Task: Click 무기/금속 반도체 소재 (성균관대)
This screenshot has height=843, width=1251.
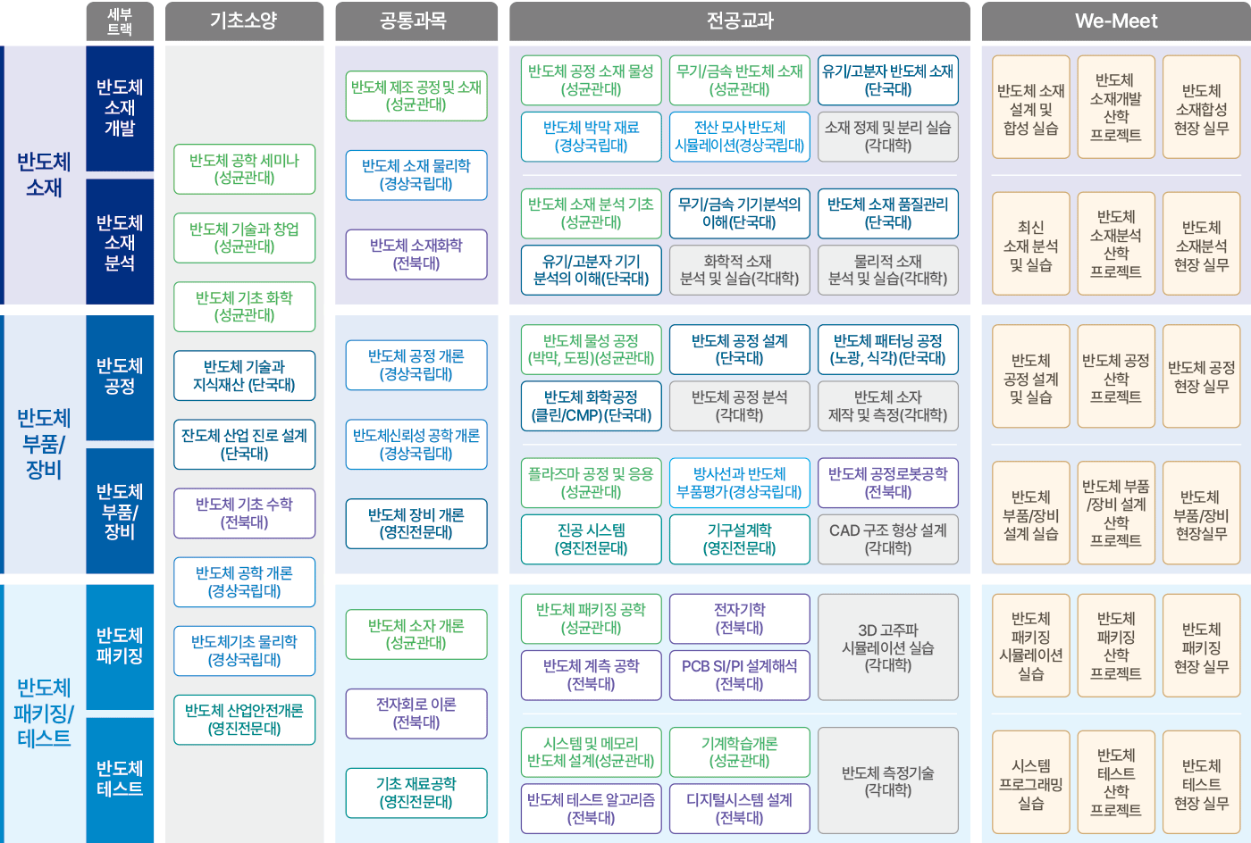Action: pyautogui.click(x=740, y=80)
